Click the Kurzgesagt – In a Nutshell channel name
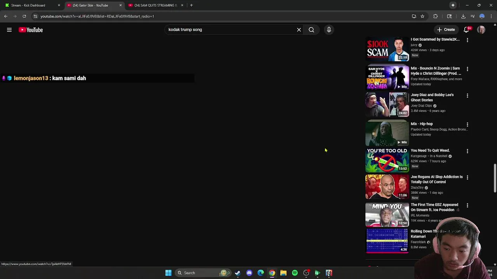497x279 pixels. (x=429, y=156)
